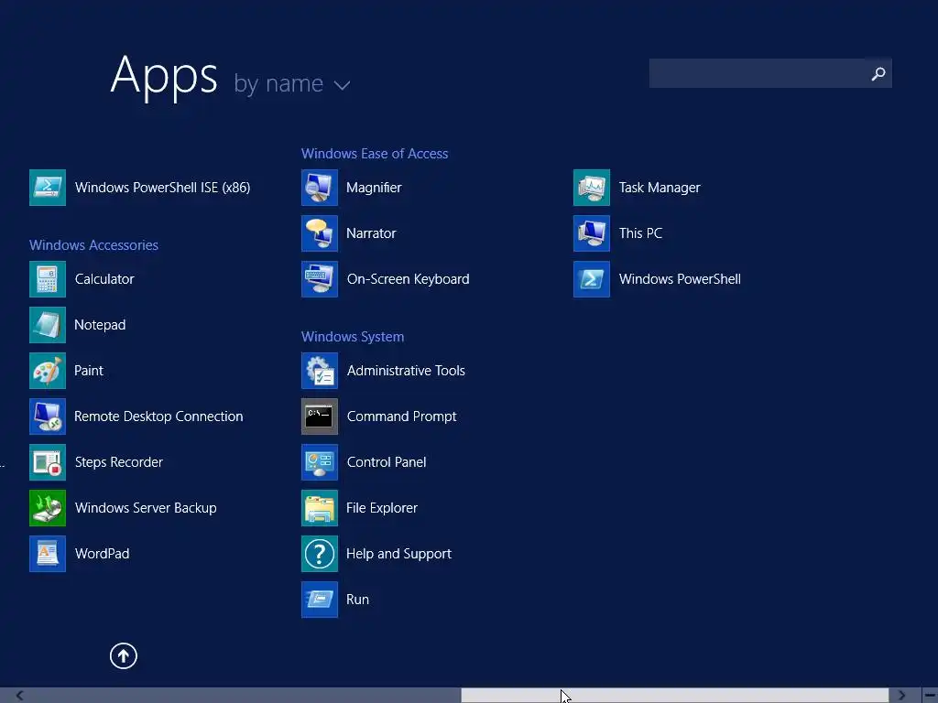Screen dimensions: 938x703
Task: Click the search magnifier icon
Action: (878, 73)
